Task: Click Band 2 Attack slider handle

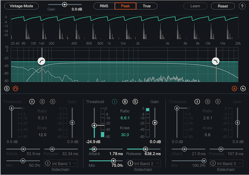Action: point(94,149)
